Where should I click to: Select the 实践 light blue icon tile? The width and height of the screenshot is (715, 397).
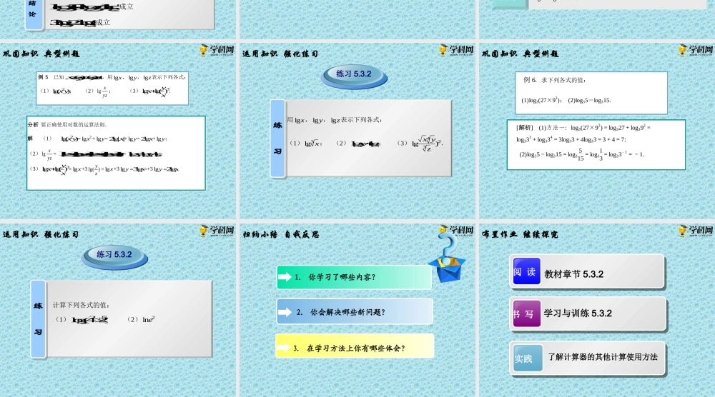[528, 358]
